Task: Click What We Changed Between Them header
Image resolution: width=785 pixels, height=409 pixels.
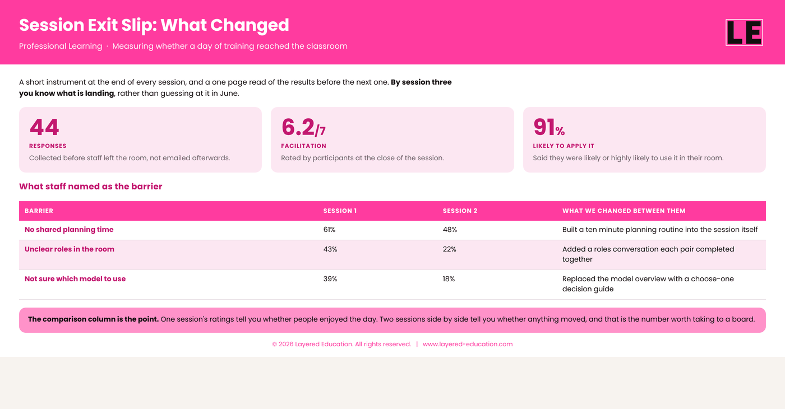Action: tap(624, 211)
